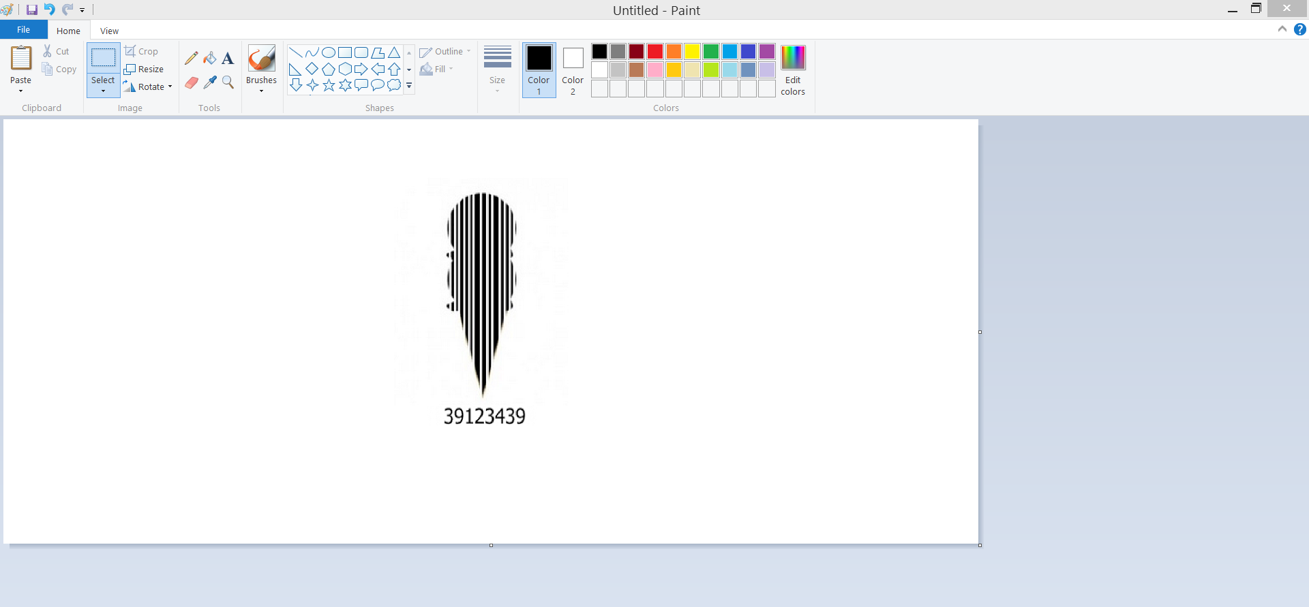Click the canvas bottom-right resize handle
The width and height of the screenshot is (1309, 607).
coord(980,545)
